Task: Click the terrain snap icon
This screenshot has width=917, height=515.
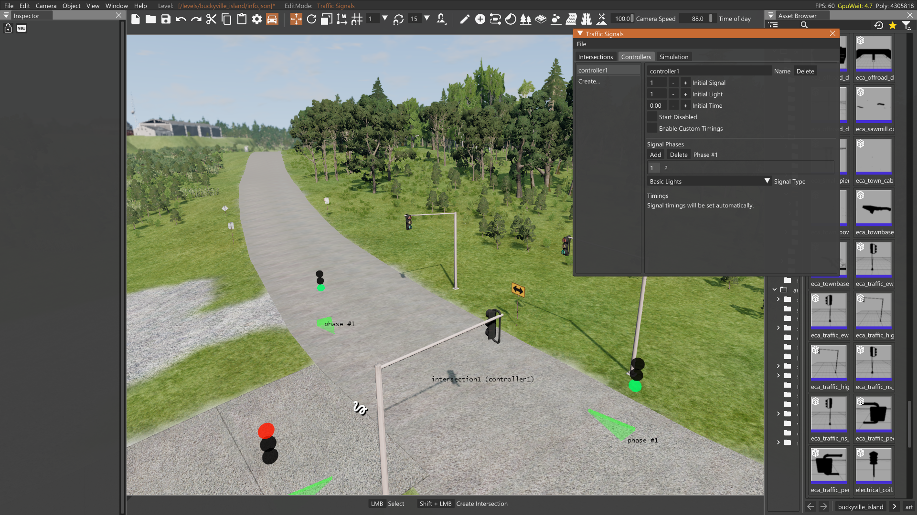Action: 441,19
